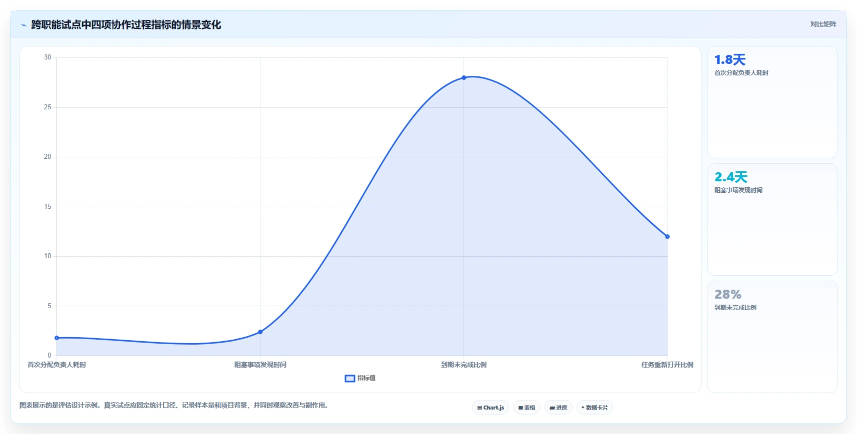Image resolution: width=857 pixels, height=434 pixels.
Task: Click y-axis value 20
Action: 47,157
